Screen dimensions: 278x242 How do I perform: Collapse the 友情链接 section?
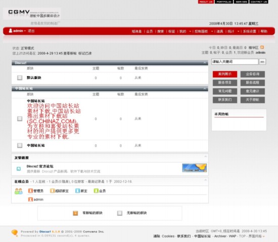pos(205,156)
